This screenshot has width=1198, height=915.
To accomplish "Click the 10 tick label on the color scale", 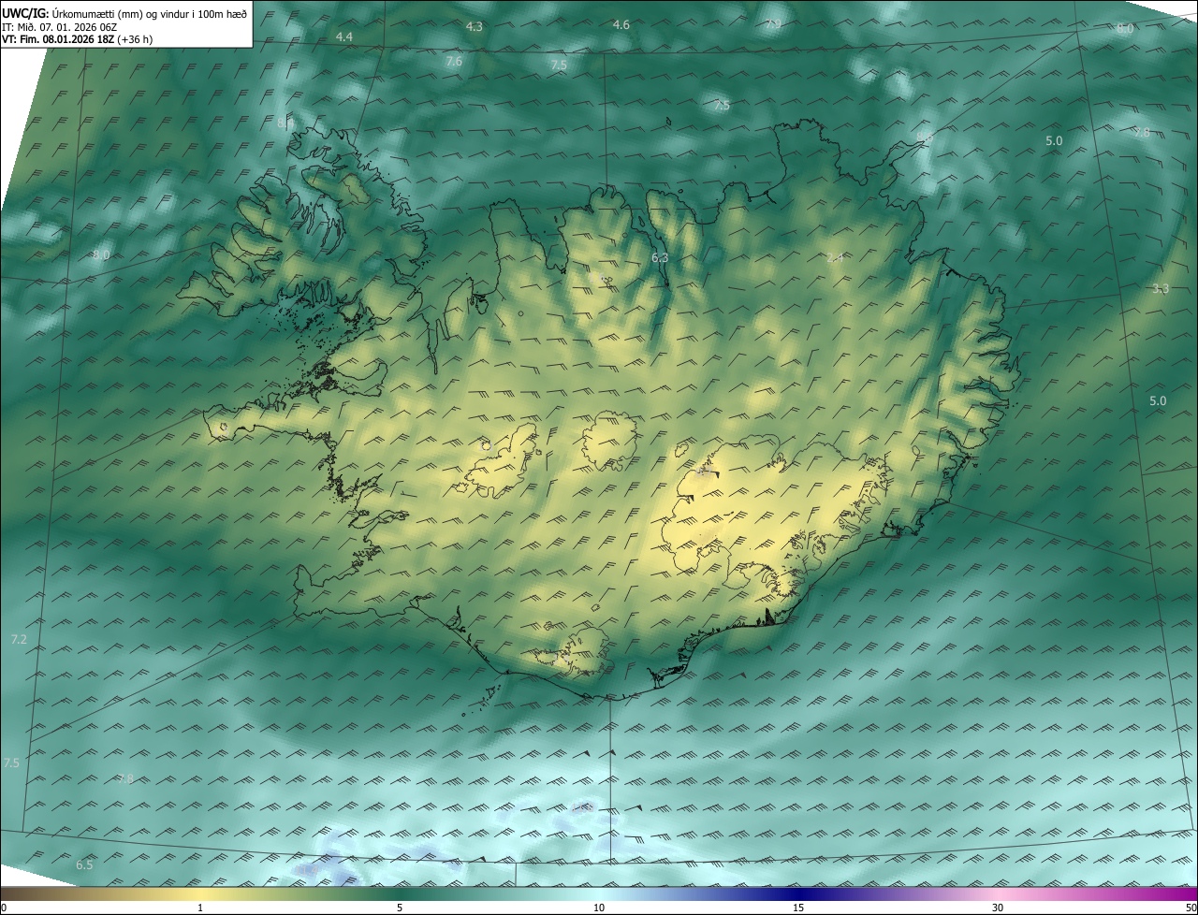I will pos(599,908).
